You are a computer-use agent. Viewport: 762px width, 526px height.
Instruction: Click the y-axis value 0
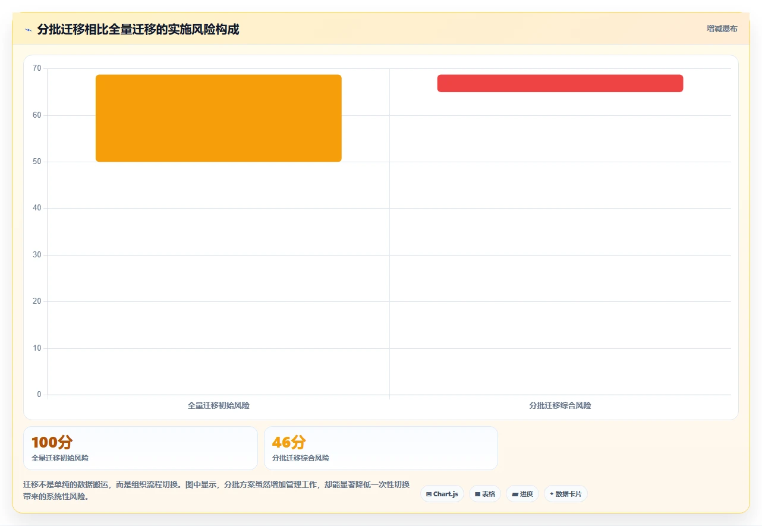[39, 395]
